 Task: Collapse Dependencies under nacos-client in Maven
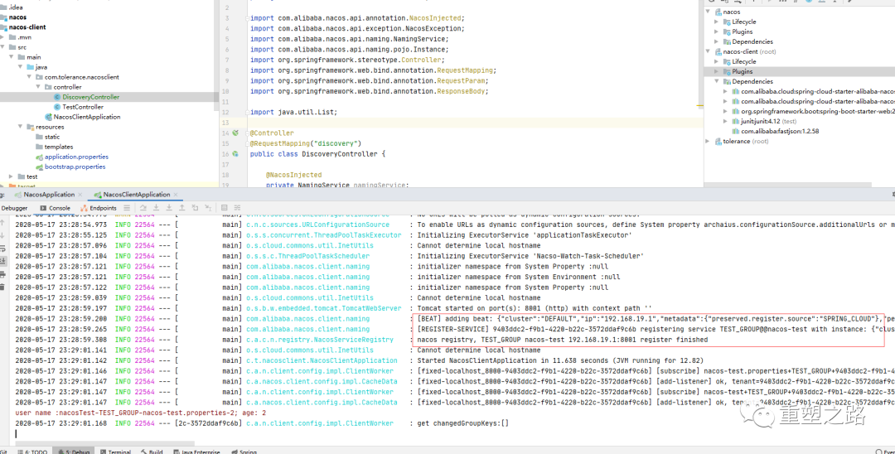717,81
